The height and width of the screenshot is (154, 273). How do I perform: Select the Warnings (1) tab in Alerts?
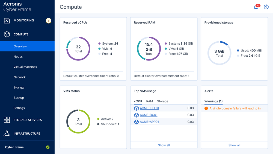[213, 101]
